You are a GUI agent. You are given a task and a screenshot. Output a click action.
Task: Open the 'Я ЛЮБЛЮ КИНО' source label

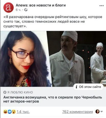tap(20, 92)
